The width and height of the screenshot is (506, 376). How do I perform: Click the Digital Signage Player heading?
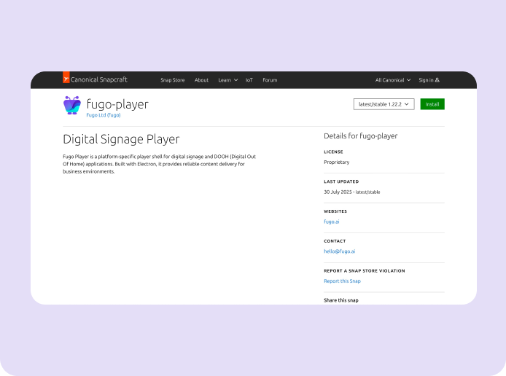(x=121, y=139)
